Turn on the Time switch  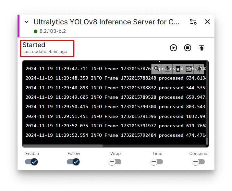(157, 162)
